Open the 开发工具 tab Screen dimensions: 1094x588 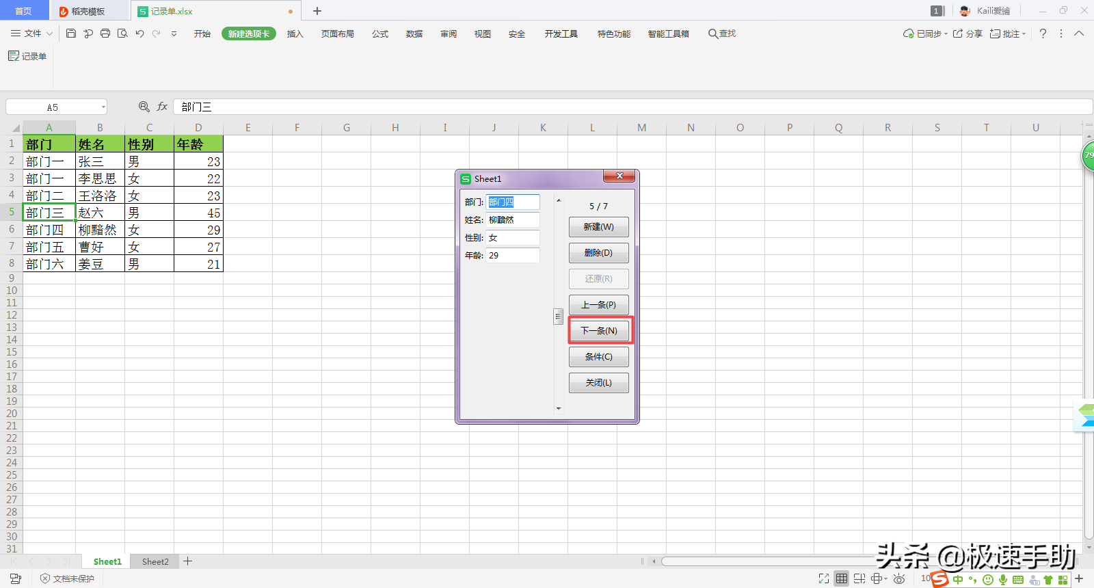click(561, 34)
